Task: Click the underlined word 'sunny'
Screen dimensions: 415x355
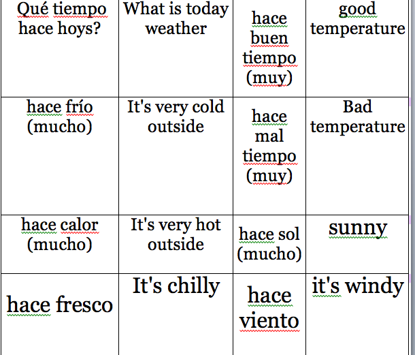Action: coord(357,228)
